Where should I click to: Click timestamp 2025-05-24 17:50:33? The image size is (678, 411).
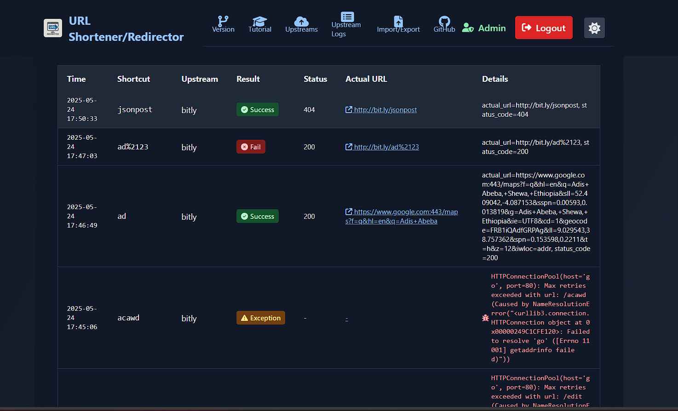(x=82, y=109)
